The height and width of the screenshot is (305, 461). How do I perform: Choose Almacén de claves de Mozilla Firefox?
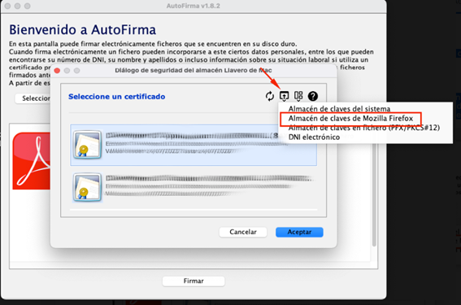(350, 119)
